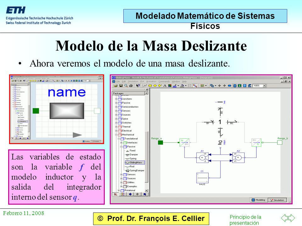This screenshot has height=226, width=302.
Task: Open the 100% zoom level dropdown
Action: (x=265, y=86)
